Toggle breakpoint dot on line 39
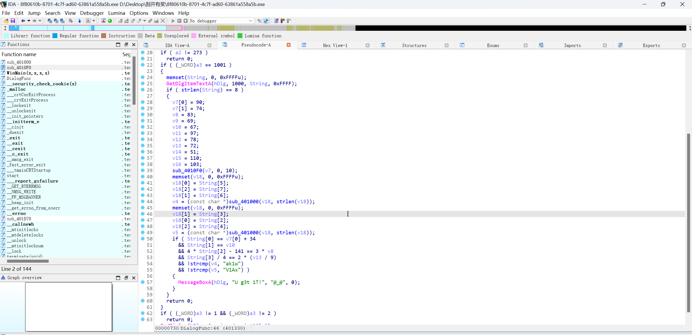 143,170
